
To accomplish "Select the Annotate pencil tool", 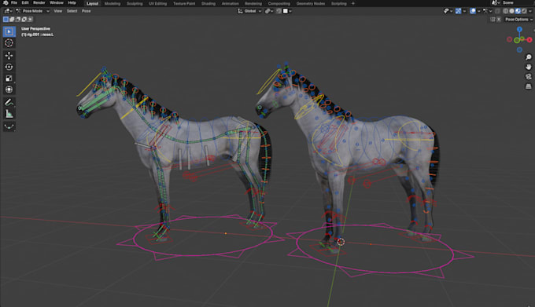I will coord(9,102).
